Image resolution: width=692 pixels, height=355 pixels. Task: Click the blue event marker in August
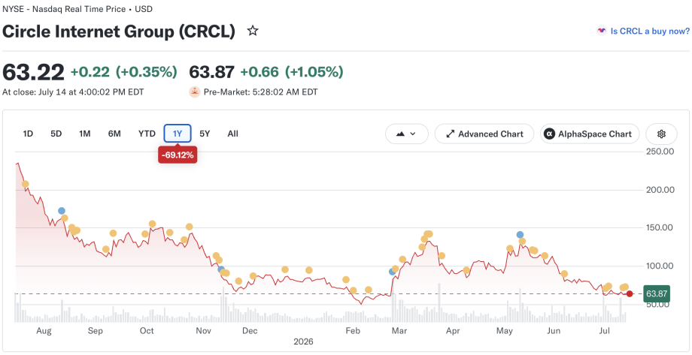pos(62,211)
